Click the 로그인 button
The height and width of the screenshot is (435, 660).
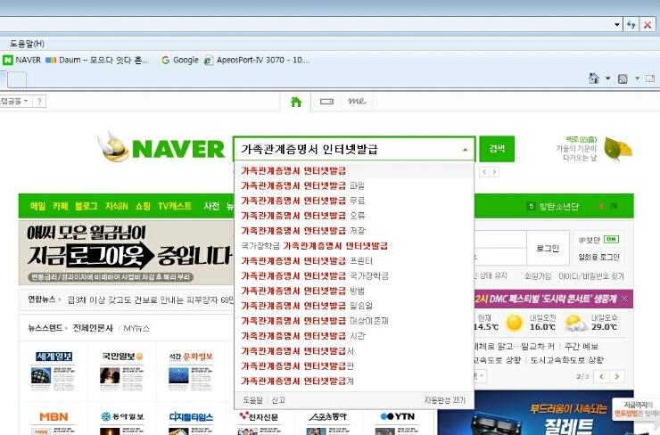548,248
